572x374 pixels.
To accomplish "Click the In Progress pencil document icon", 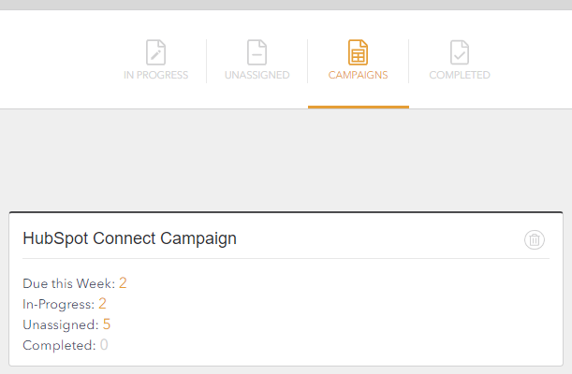I will (155, 52).
